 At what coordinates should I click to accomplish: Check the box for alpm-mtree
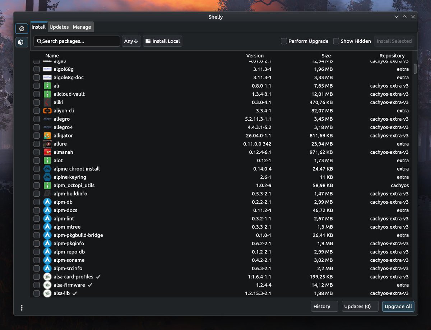click(37, 227)
